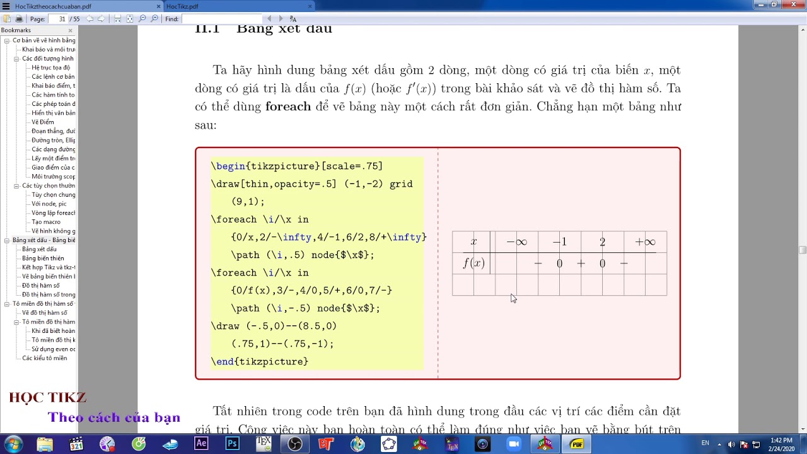
Task: Go to next page arrow
Action: pyautogui.click(x=100, y=19)
